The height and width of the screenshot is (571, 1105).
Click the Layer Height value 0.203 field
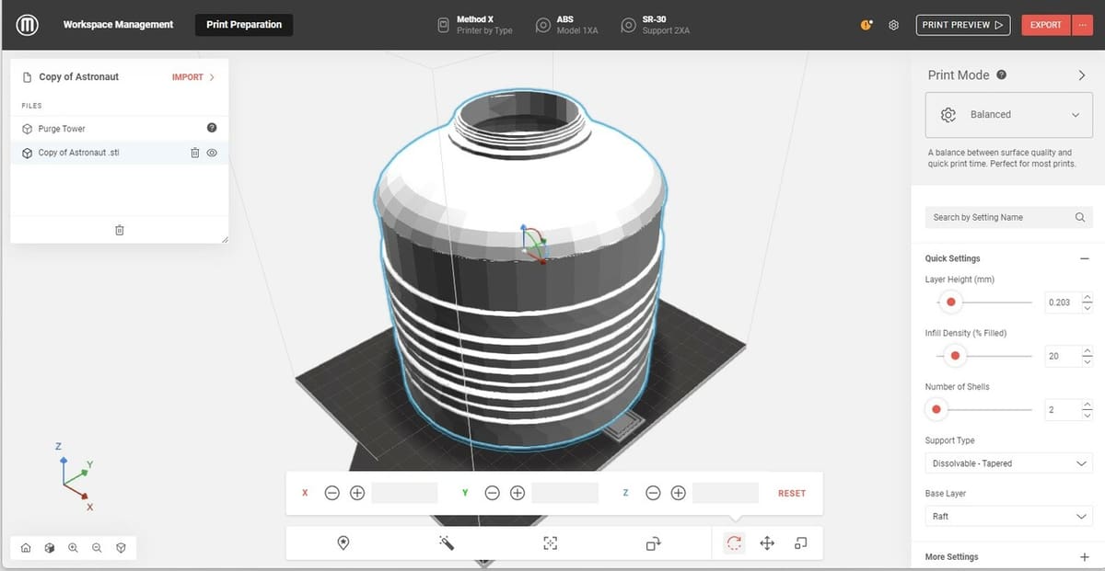click(1061, 302)
